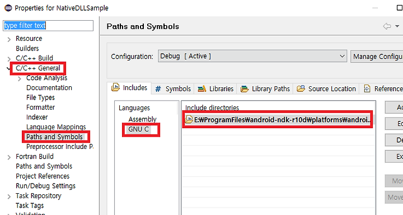The width and height of the screenshot is (403, 215).
Task: Open the Documentation properties page
Action: 49,88
